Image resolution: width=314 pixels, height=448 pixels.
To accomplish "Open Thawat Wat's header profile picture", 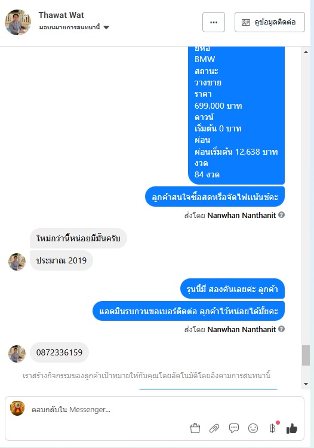I will 18,22.
